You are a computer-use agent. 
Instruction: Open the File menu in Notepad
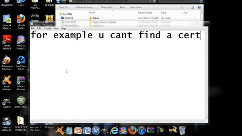pyautogui.click(x=33, y=28)
